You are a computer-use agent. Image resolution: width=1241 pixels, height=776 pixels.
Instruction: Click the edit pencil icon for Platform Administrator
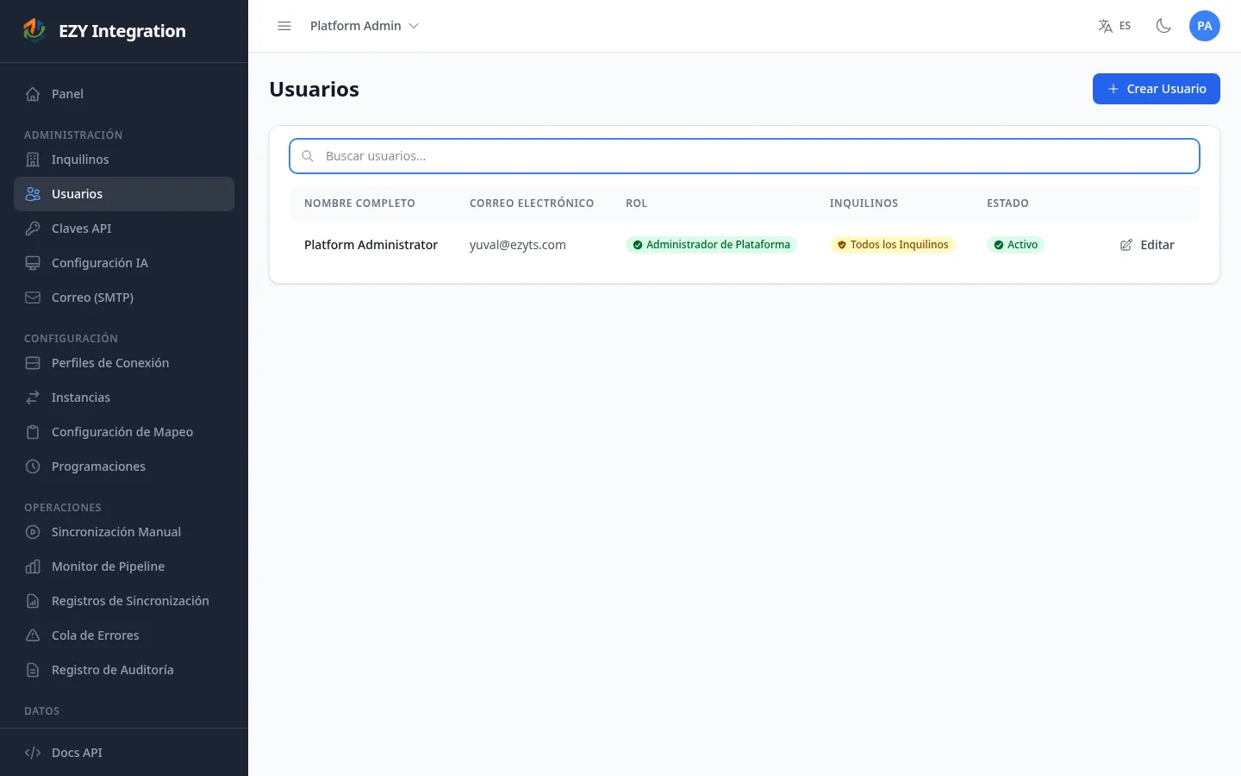coord(1126,245)
